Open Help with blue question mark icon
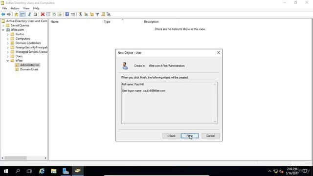The width and height of the screenshot is (313, 176). (x=67, y=14)
